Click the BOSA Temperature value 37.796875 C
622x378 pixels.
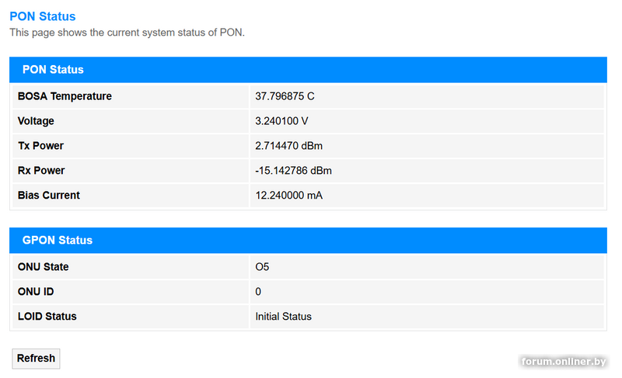click(285, 96)
